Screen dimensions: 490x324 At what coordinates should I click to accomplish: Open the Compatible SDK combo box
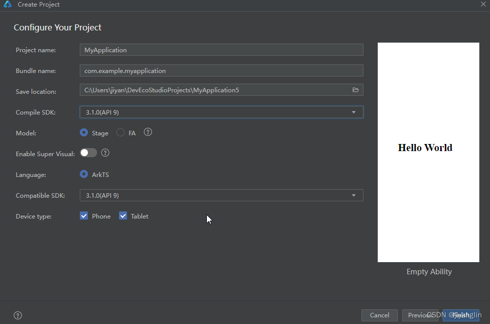click(222, 195)
